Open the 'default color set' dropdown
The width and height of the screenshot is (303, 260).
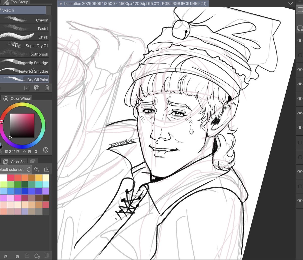[16, 169]
